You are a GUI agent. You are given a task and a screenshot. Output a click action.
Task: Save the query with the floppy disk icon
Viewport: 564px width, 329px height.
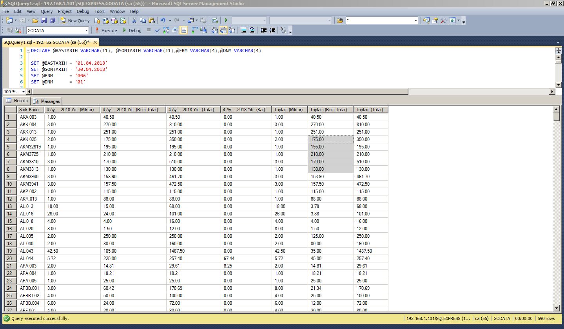(44, 20)
